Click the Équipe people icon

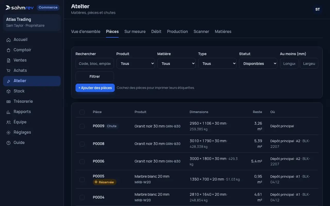(9, 122)
